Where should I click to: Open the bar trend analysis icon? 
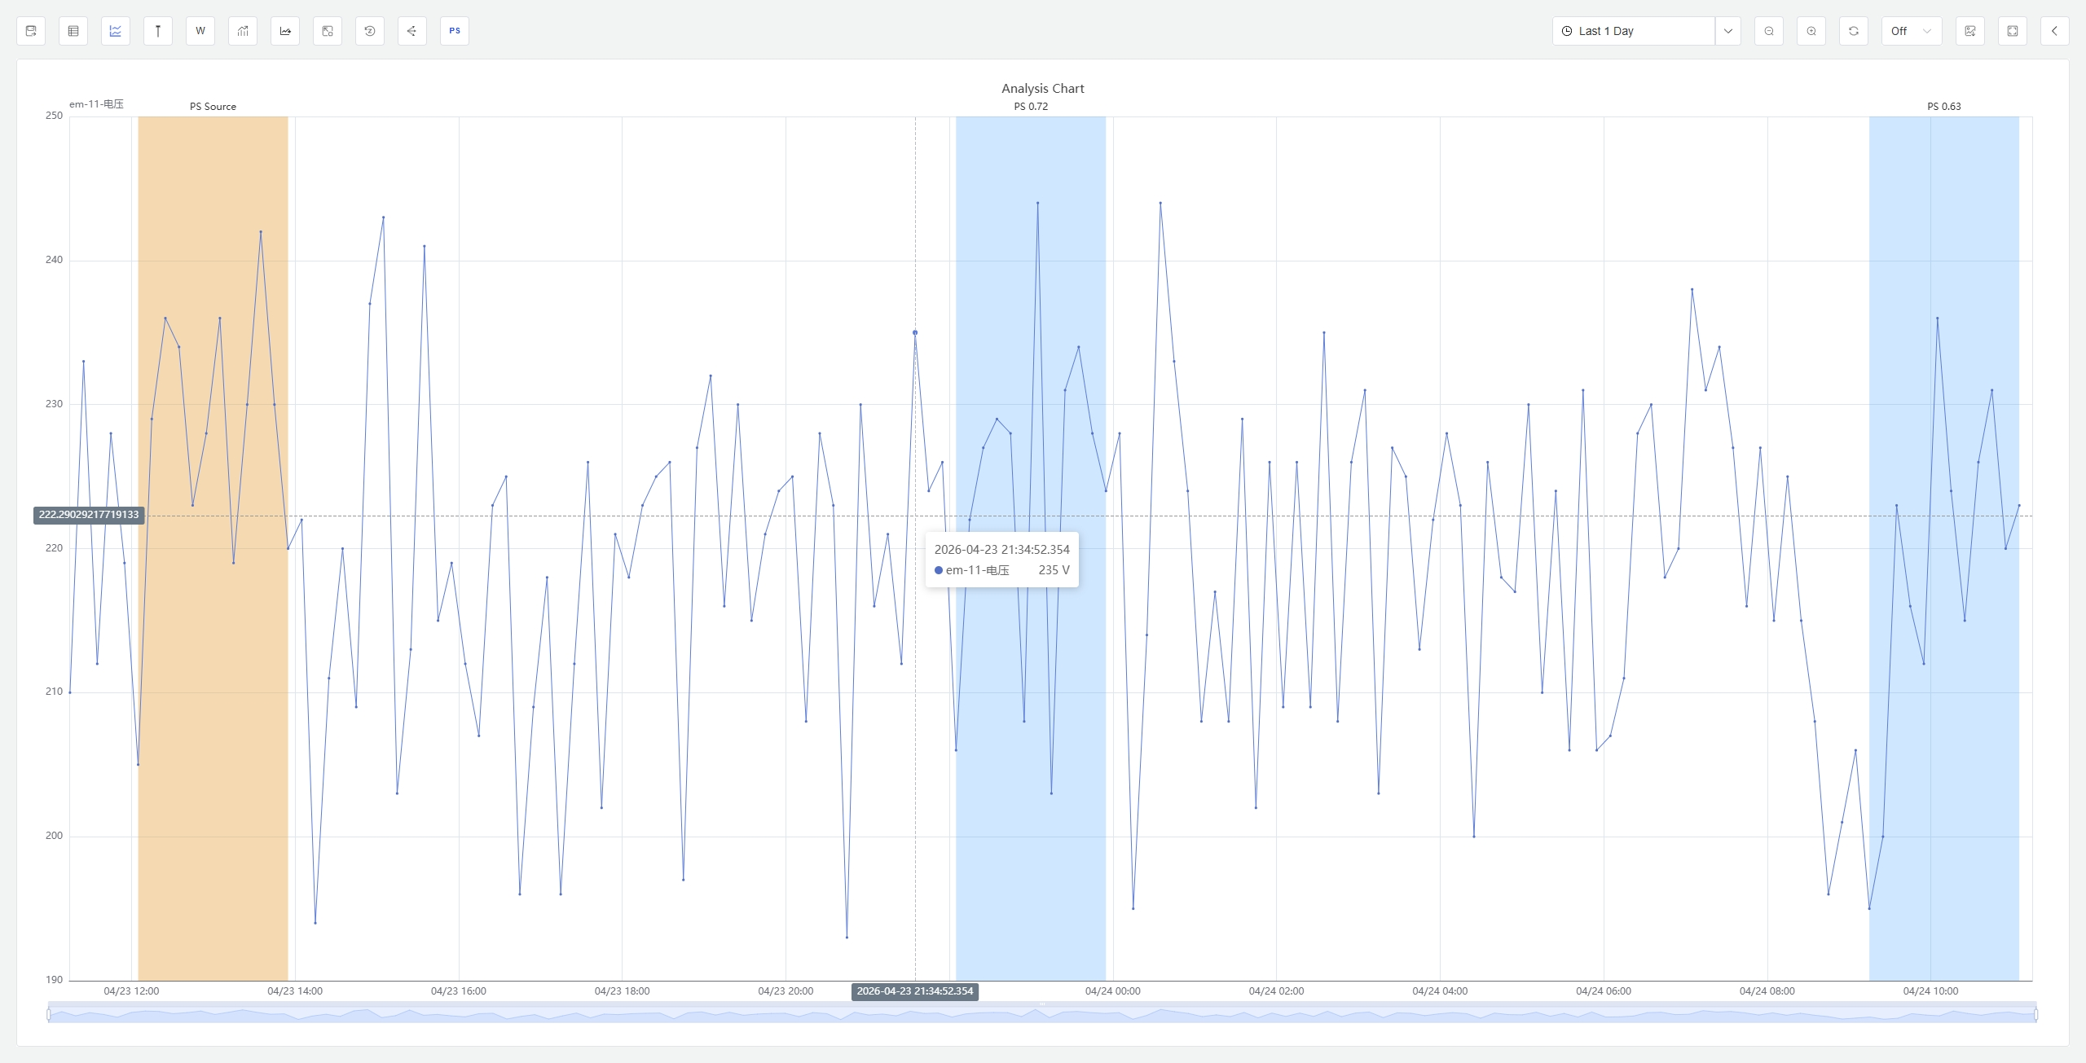(243, 31)
